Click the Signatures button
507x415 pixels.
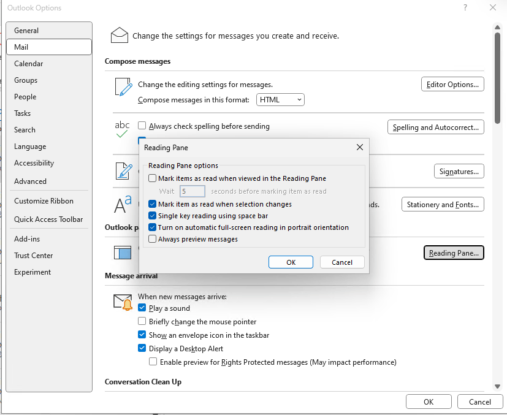point(459,171)
